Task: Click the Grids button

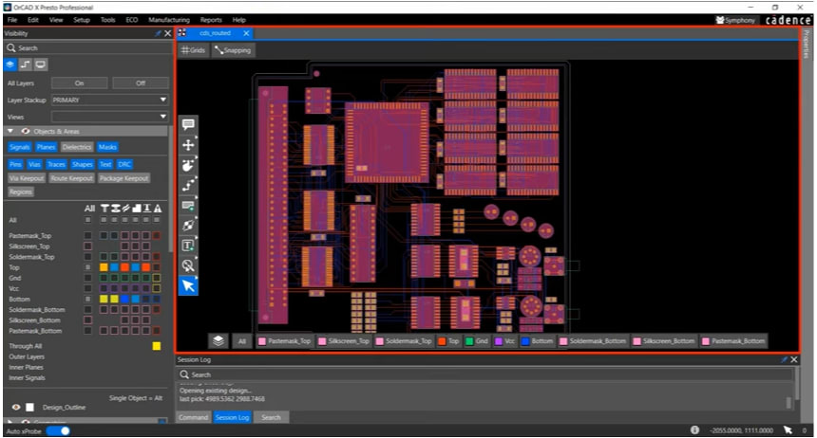Action: coord(193,50)
